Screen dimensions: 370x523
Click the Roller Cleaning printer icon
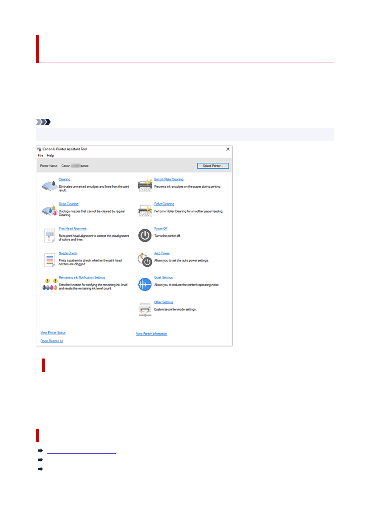coord(145,210)
